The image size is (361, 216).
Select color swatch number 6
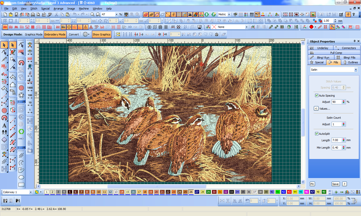[76, 192]
